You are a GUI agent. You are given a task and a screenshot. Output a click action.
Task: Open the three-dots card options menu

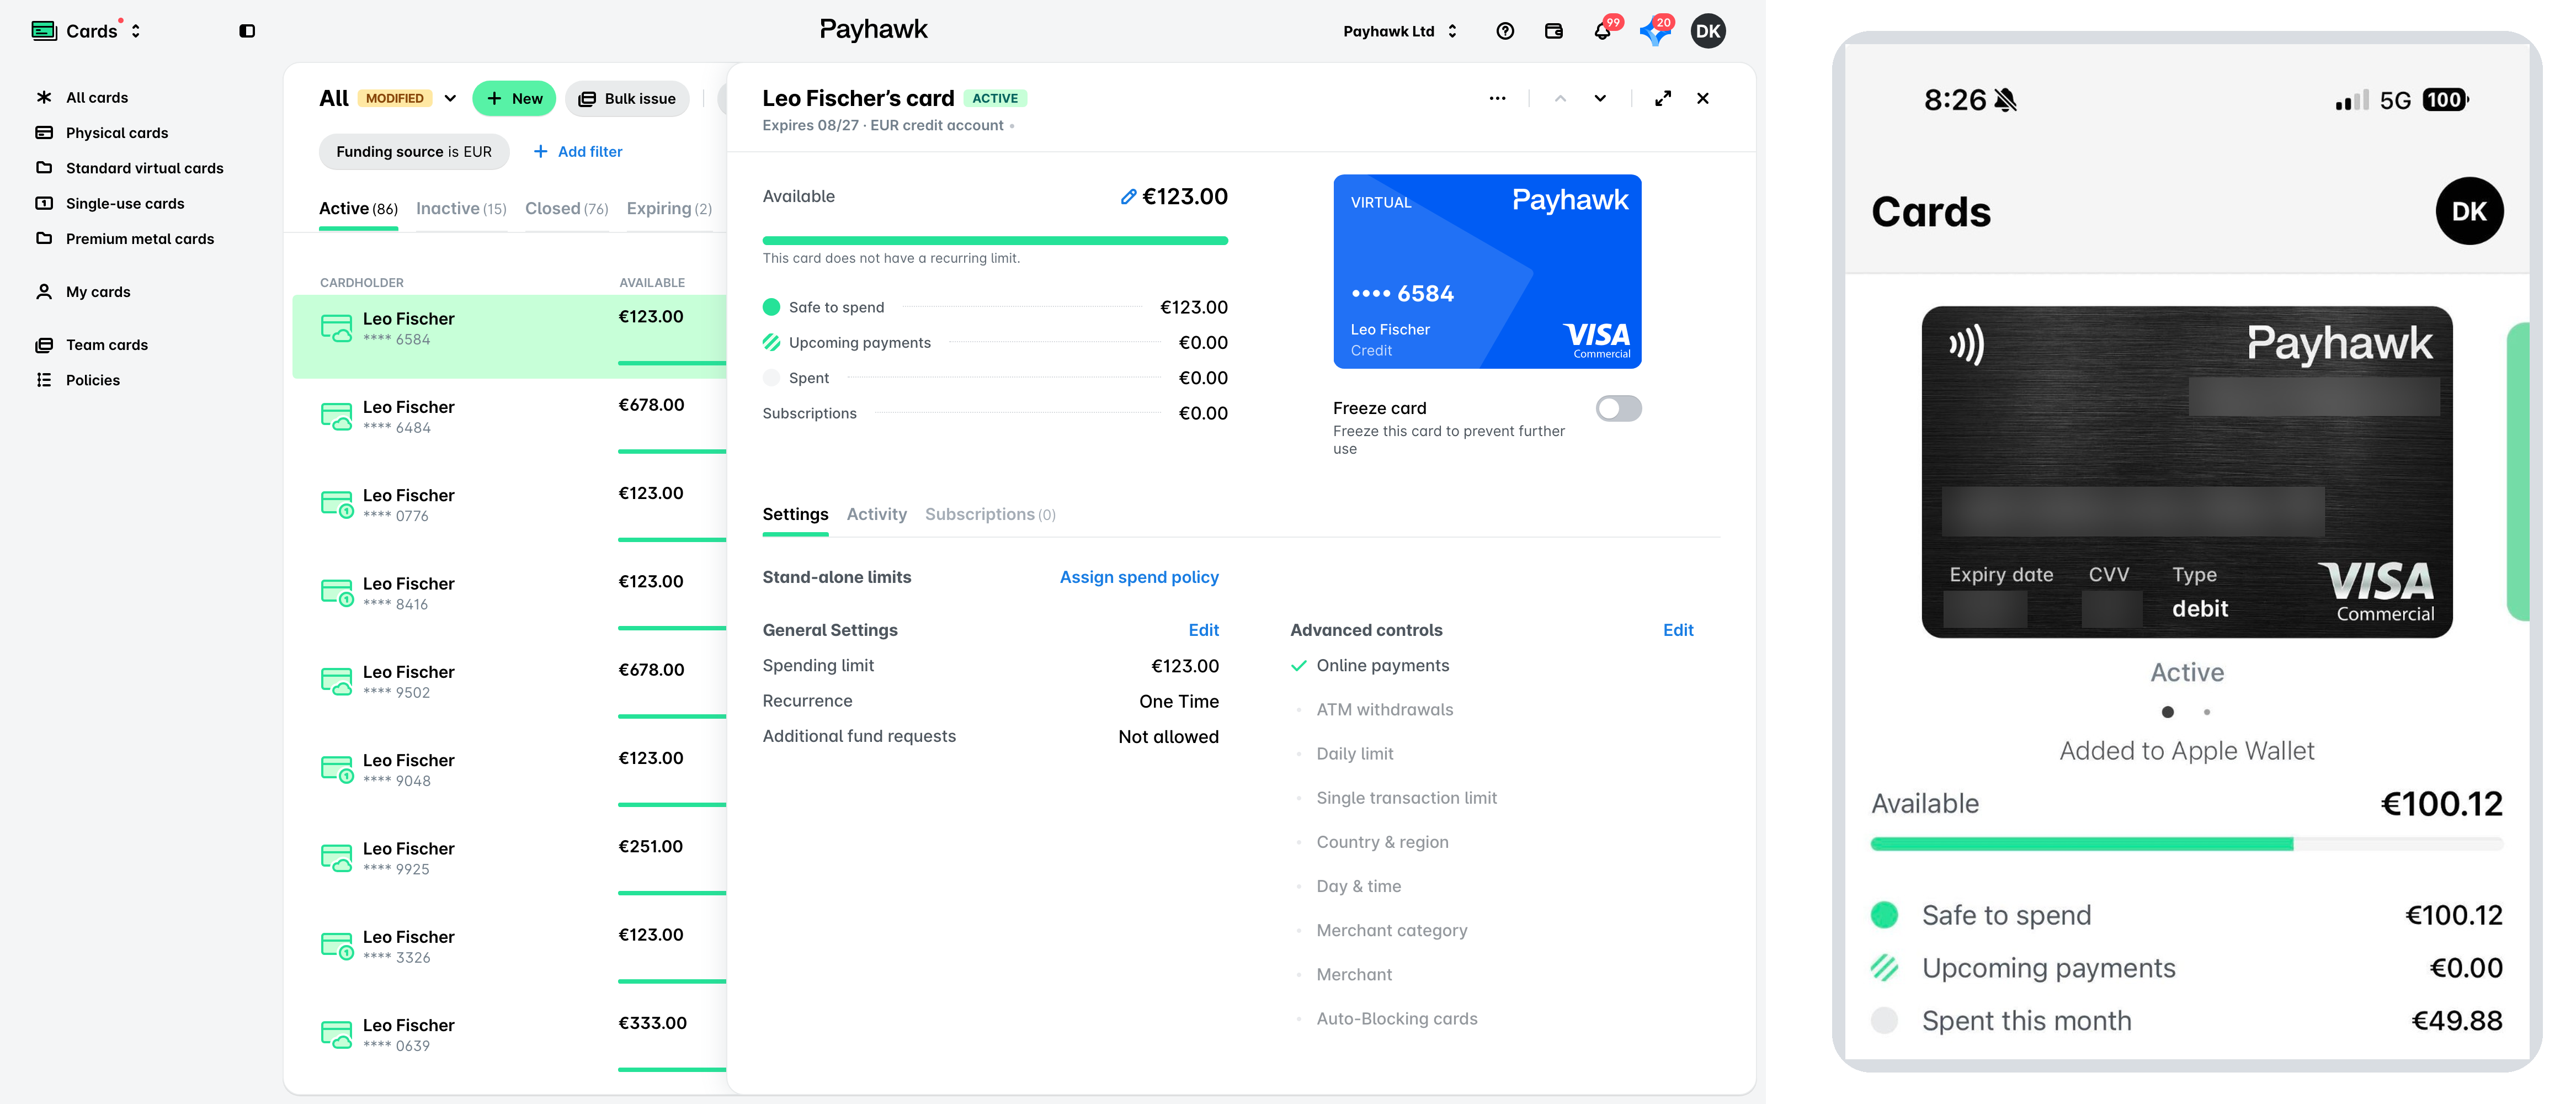point(1497,98)
